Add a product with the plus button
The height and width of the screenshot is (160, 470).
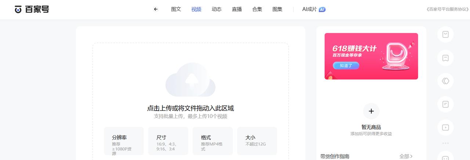coord(371,111)
